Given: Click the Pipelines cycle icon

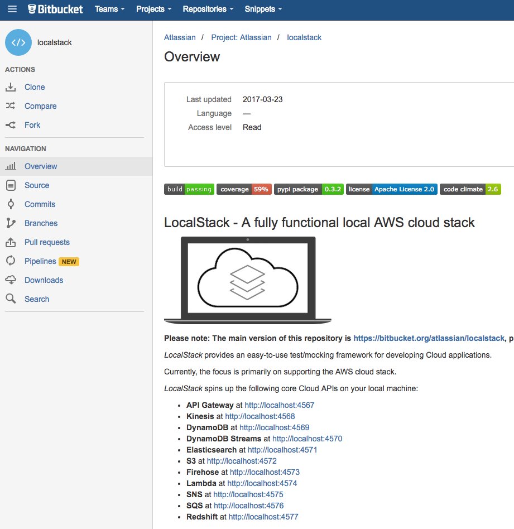Looking at the screenshot, I should tap(11, 261).
